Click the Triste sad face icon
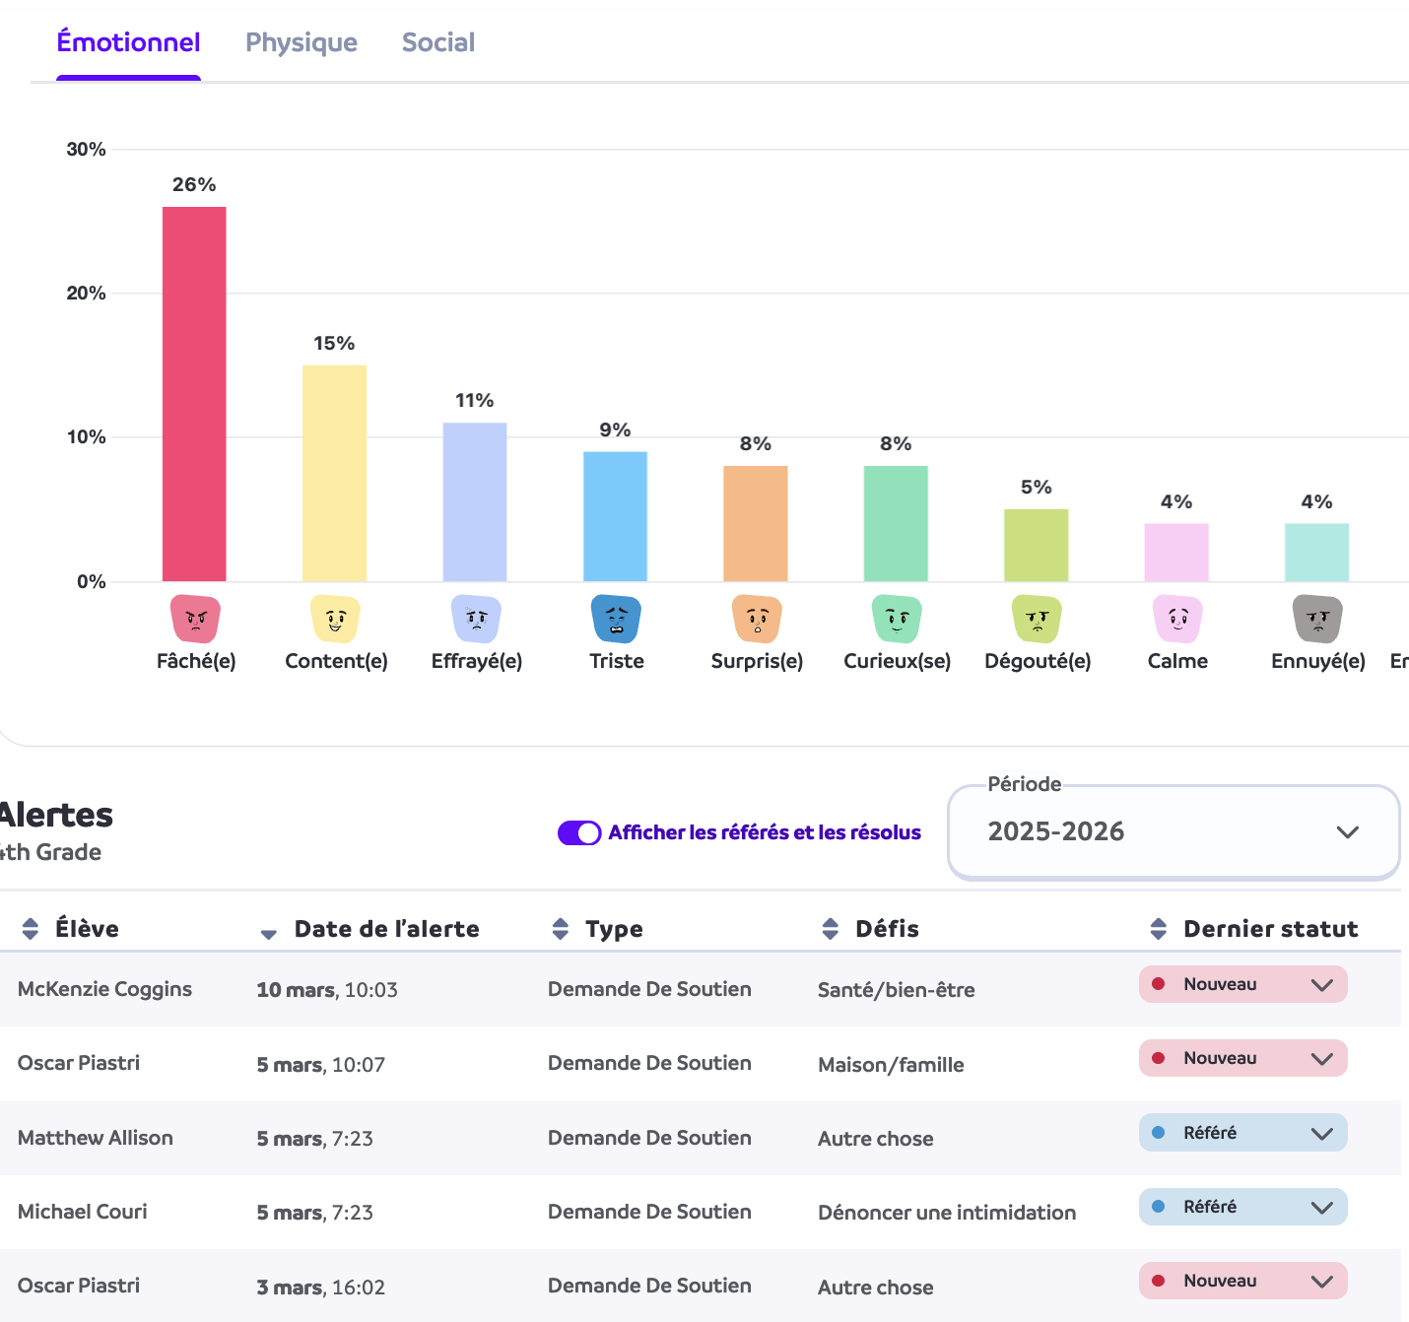Screen dimensions: 1409x1322 click(x=616, y=619)
